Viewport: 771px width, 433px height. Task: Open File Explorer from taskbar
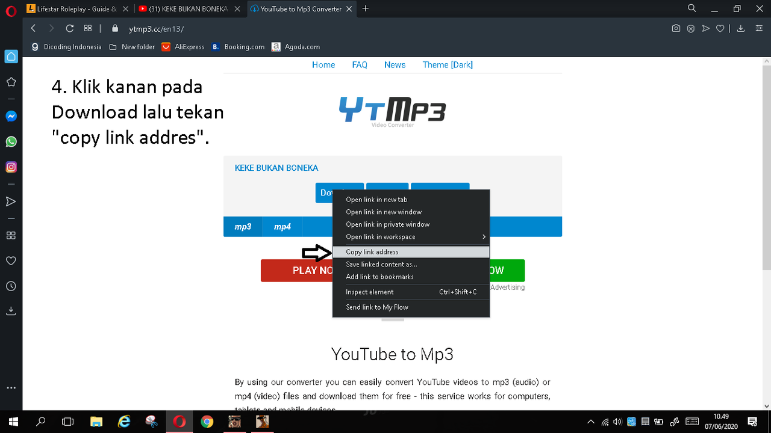click(96, 422)
